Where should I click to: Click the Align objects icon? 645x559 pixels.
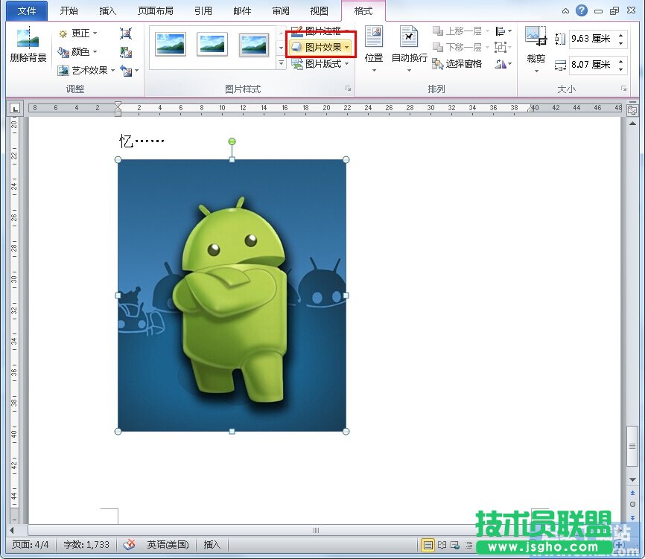click(x=501, y=31)
